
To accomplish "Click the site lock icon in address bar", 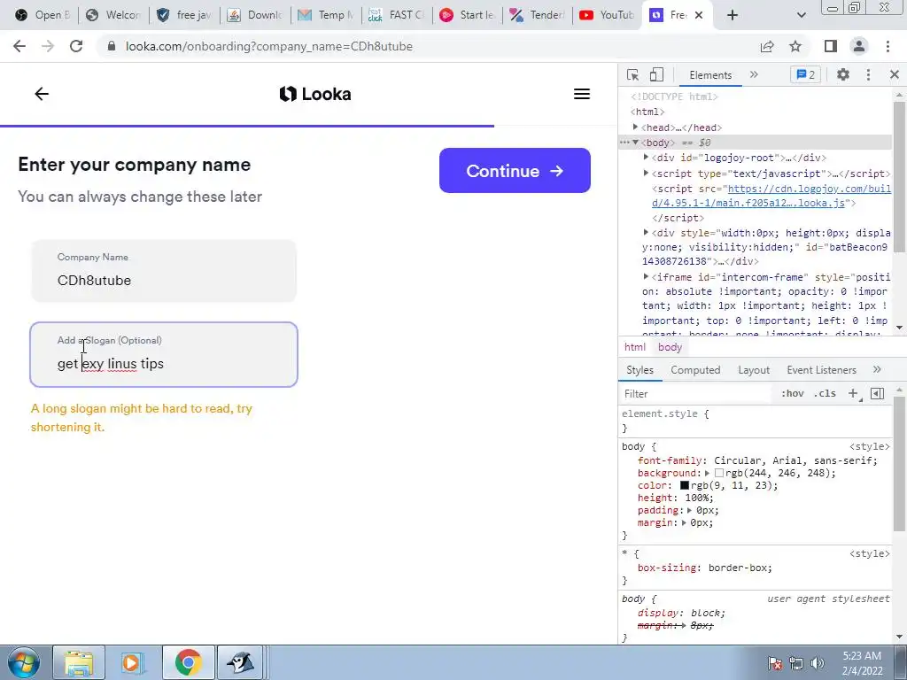I will click(x=112, y=46).
